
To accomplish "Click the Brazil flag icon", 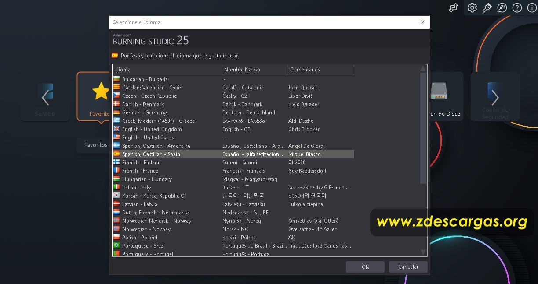I will [116, 246].
